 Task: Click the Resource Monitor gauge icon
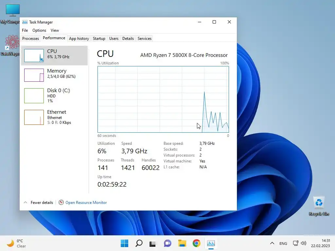click(x=61, y=202)
